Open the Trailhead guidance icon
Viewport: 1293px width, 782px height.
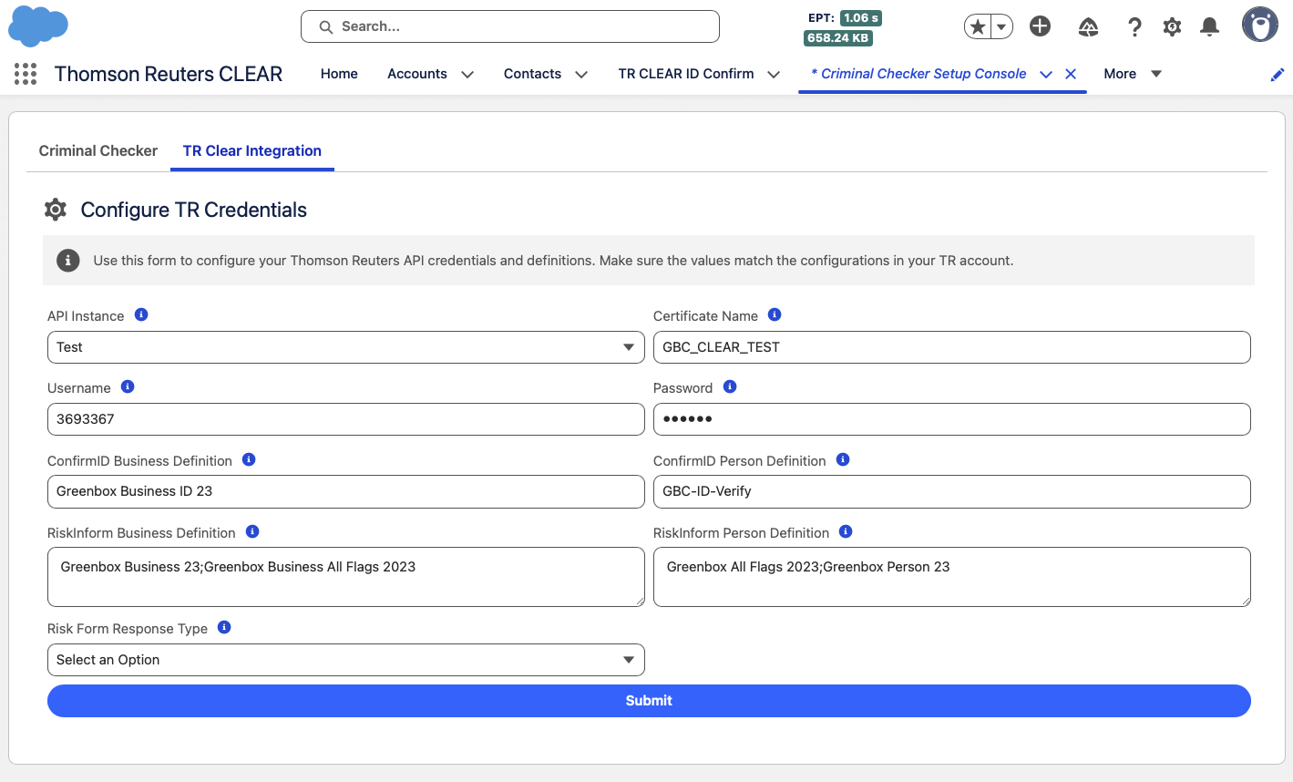[x=1088, y=27]
